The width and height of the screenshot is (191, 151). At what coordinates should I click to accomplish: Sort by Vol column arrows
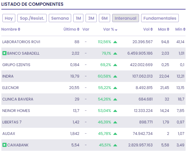(151, 29)
